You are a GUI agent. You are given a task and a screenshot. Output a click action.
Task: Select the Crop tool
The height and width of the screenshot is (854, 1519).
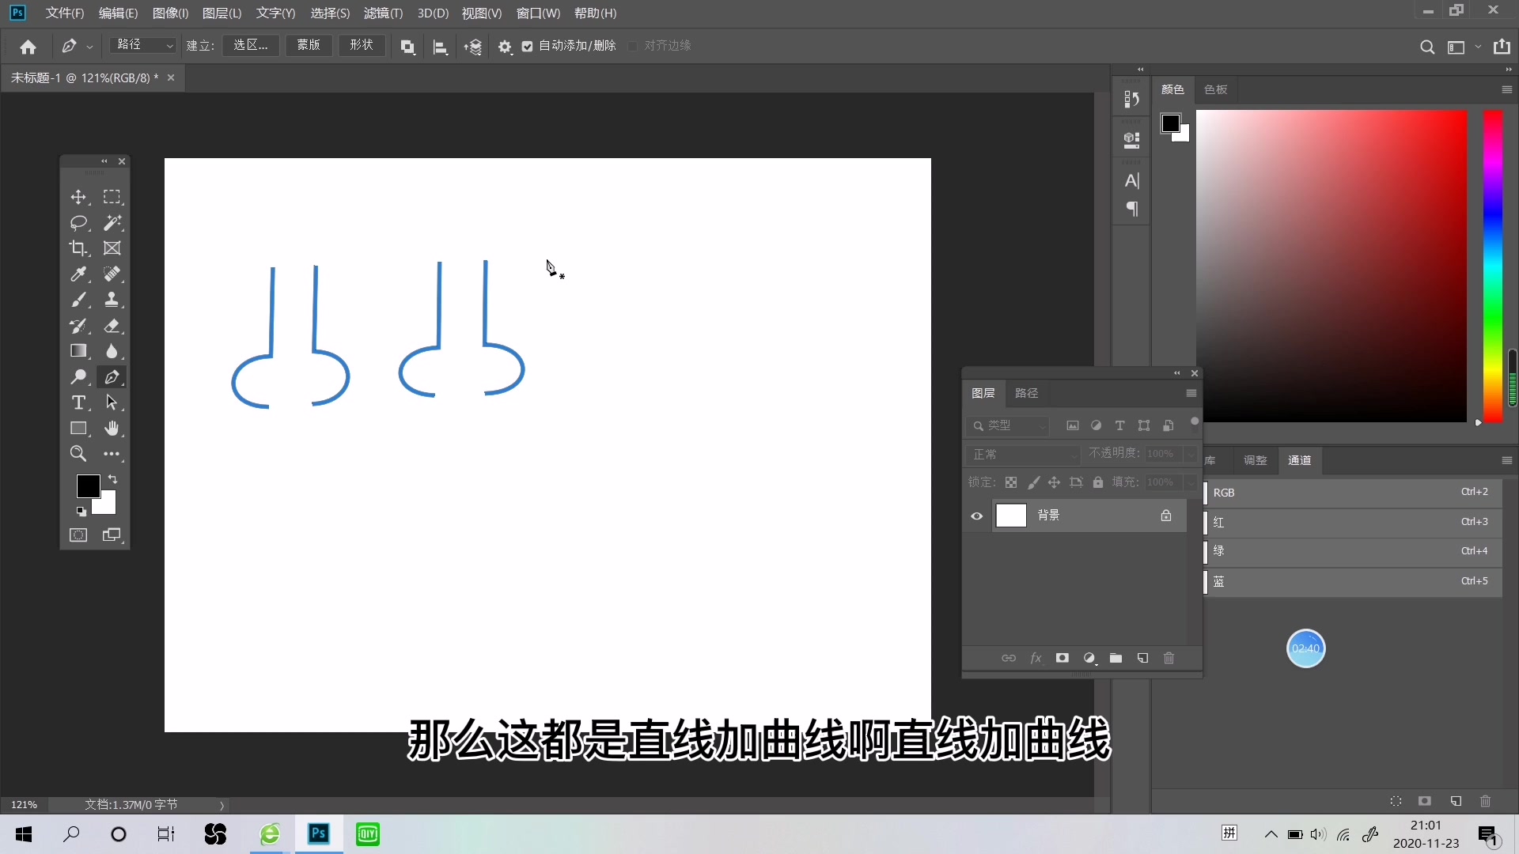[79, 248]
